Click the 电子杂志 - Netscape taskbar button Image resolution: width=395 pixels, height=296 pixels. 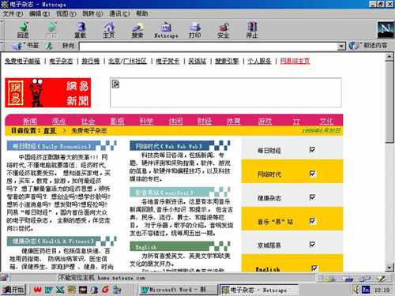pos(258,290)
